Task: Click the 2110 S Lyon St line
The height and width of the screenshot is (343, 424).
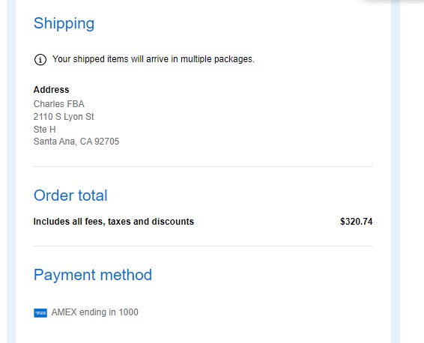Action: point(64,117)
